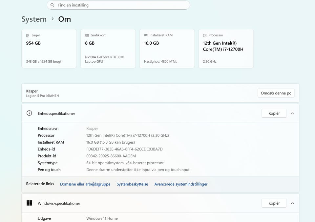315x222 pixels.
Task: Click the Installeret RAM icon
Action: pyautogui.click(x=146, y=35)
